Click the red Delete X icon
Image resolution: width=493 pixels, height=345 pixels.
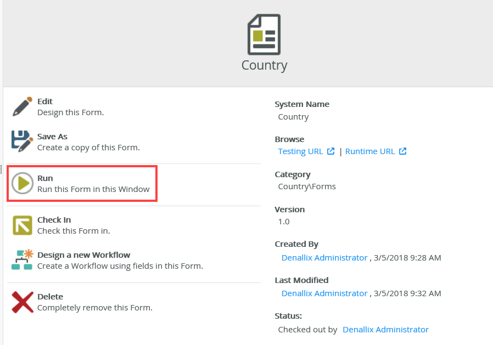point(23,302)
